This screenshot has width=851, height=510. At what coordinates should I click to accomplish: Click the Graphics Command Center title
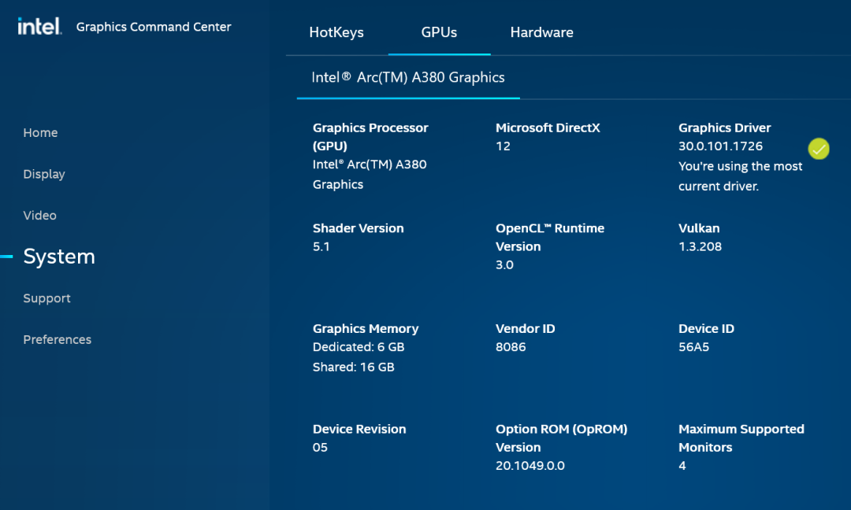[x=154, y=27]
